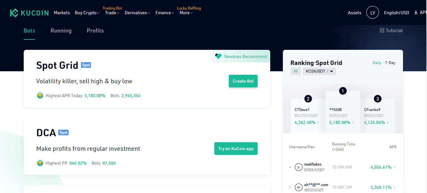
Task: Click the app download icon
Action: (416, 13)
